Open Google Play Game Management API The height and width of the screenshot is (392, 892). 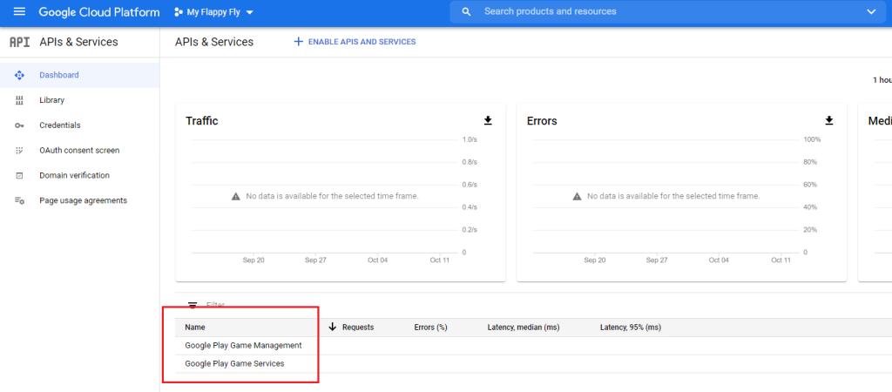[243, 346]
